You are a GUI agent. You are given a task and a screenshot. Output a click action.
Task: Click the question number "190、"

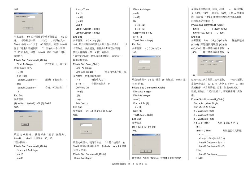coord(135,52)
